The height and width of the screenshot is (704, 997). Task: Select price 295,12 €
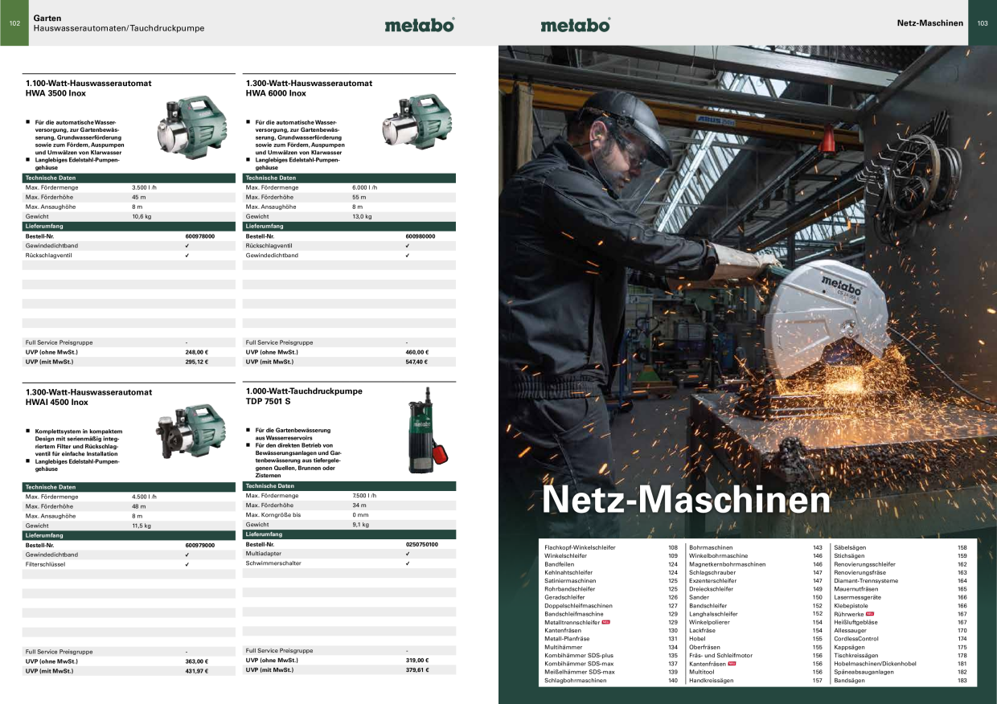tap(196, 362)
